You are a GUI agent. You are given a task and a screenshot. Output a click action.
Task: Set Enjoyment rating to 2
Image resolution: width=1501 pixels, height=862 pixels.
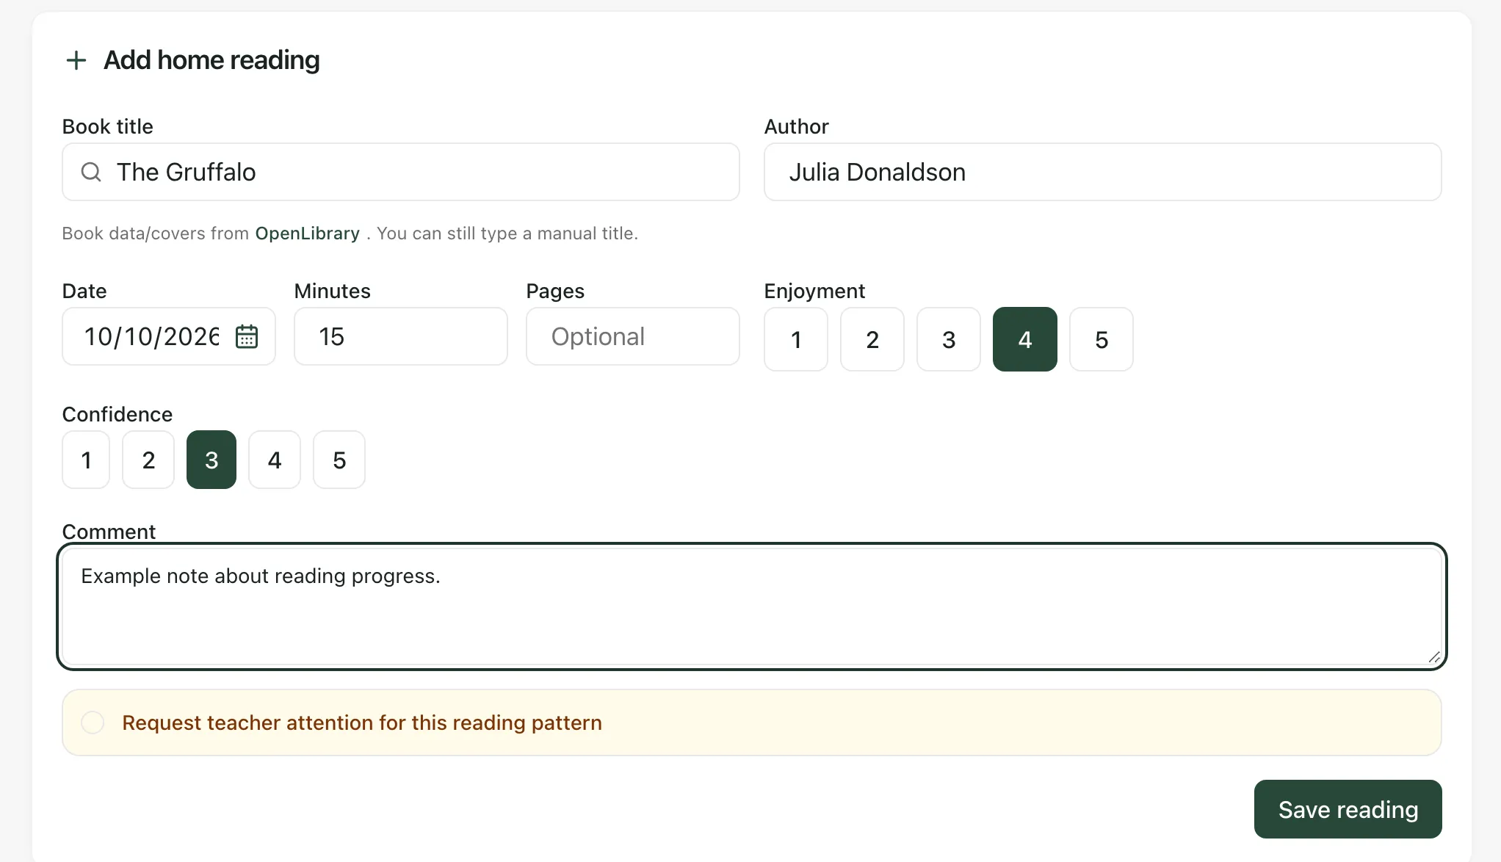872,339
